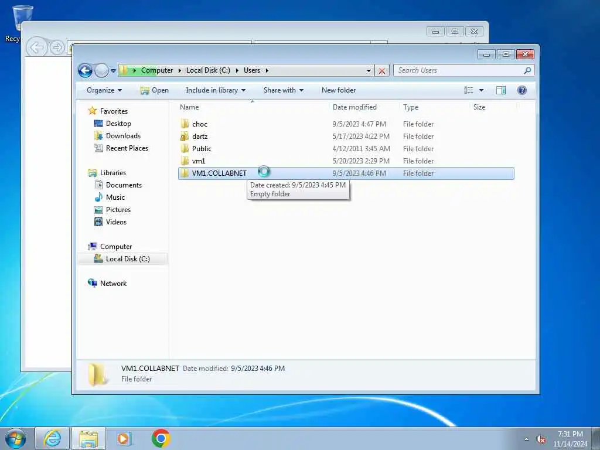Toggle the preview pane button

(x=501, y=90)
